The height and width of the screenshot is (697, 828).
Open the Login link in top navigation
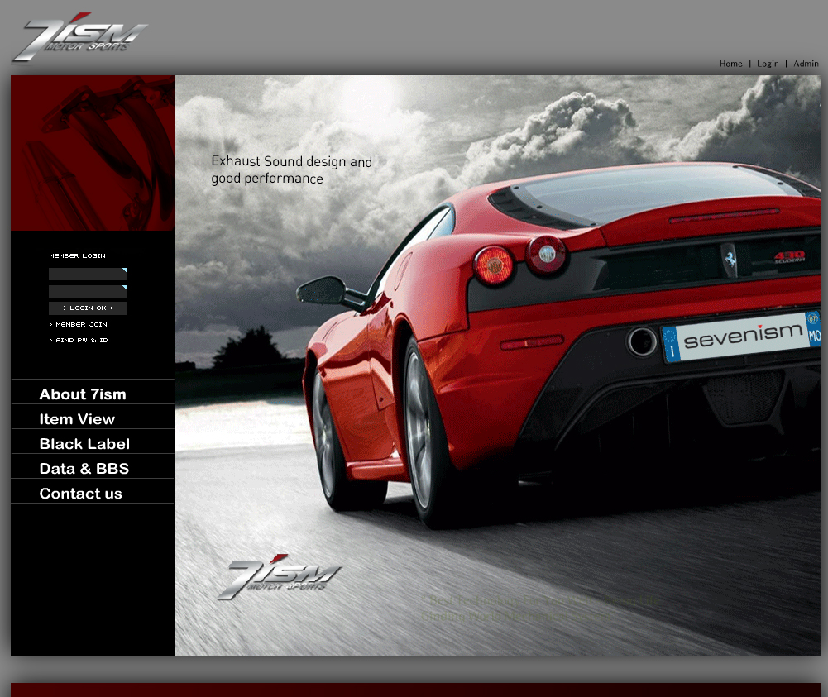(768, 64)
